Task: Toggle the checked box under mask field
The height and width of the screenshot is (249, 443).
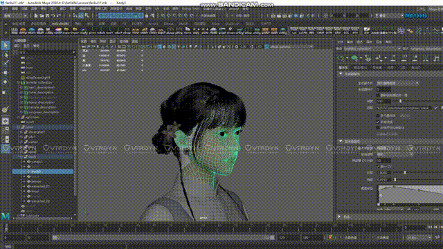Action: 378,122
